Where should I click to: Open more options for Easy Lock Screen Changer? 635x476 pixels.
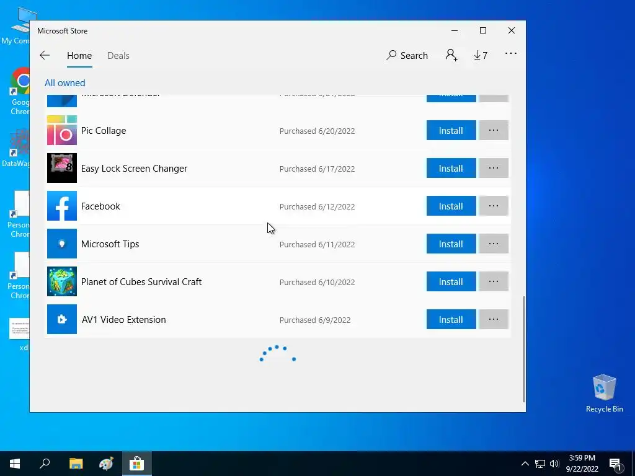coord(493,168)
